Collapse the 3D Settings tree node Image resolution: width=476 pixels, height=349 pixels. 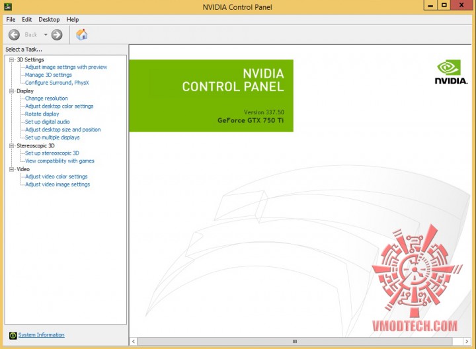pyautogui.click(x=11, y=59)
